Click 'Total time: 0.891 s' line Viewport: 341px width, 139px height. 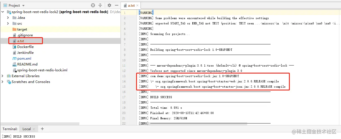[x=160, y=108]
